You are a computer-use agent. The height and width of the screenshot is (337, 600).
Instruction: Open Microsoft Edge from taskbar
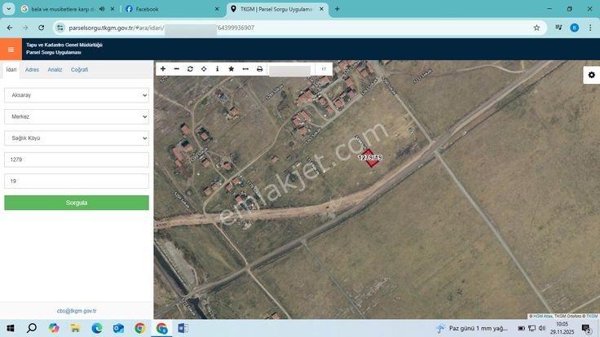[97, 328]
